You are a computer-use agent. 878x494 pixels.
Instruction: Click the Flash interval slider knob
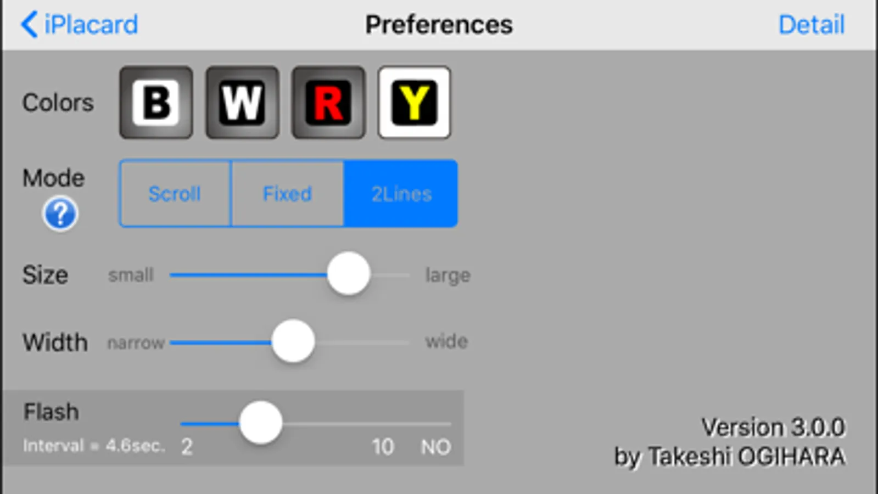click(261, 423)
